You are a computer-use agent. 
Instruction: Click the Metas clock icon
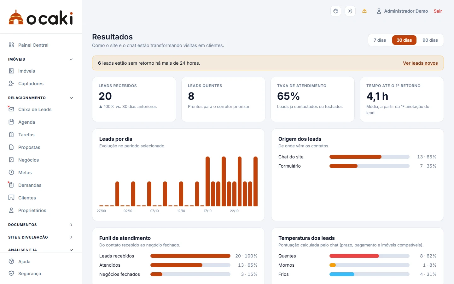click(x=11, y=173)
